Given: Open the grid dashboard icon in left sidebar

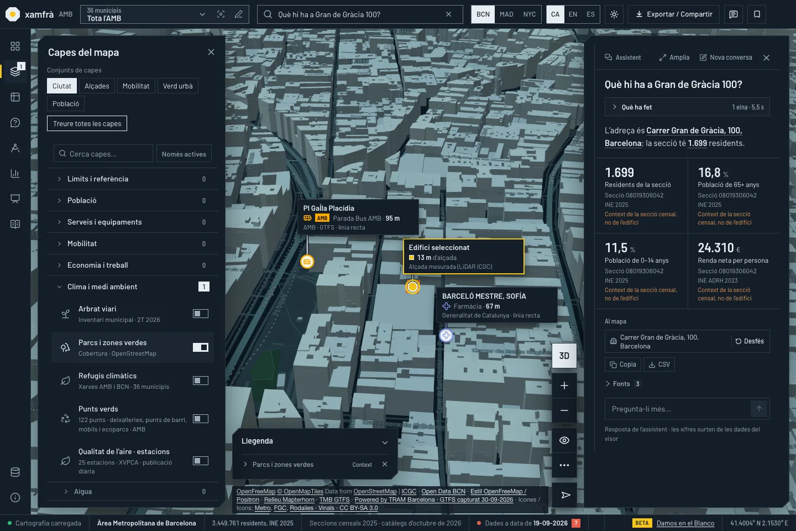Looking at the screenshot, I should pos(15,46).
